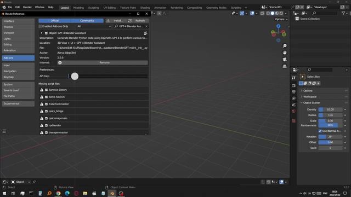
Task: Adjust the Density slider field
Action: [330, 109]
